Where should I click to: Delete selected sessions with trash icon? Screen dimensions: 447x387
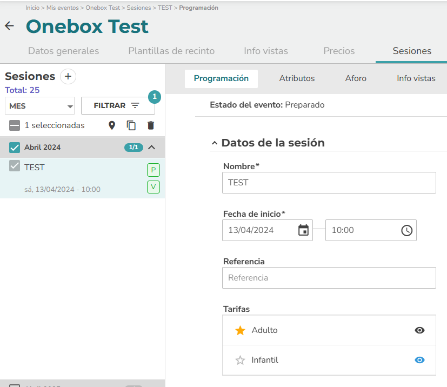point(151,125)
